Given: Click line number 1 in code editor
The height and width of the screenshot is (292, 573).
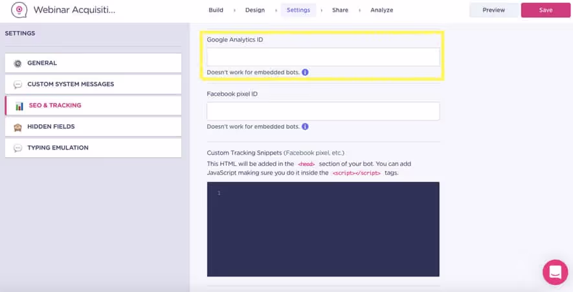Looking at the screenshot, I should pyautogui.click(x=219, y=193).
